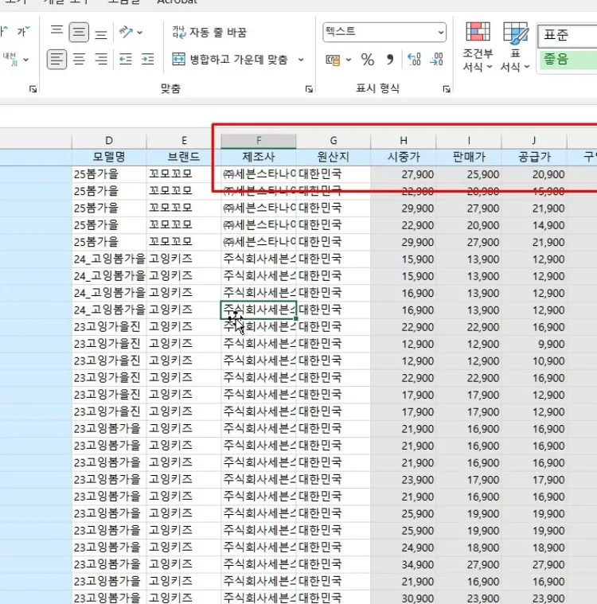597x604 pixels.
Task: Select column F header
Action: coord(259,141)
